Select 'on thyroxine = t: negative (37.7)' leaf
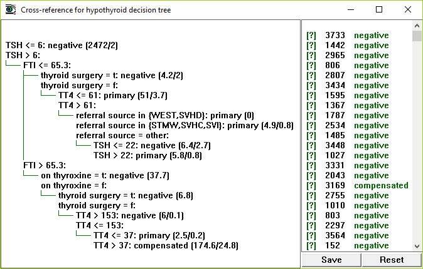This screenshot has height=269, width=423. click(x=105, y=176)
